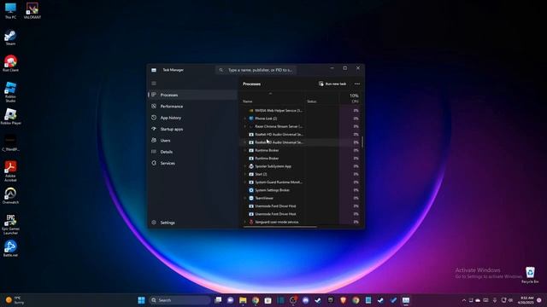
Task: Select the C_ThirdP... desktop item
Action: pyautogui.click(x=10, y=143)
